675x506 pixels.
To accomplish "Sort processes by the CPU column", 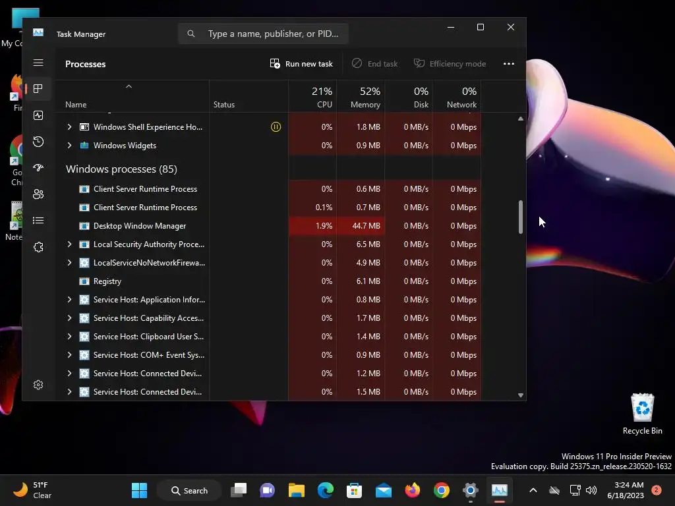I will (312, 96).
